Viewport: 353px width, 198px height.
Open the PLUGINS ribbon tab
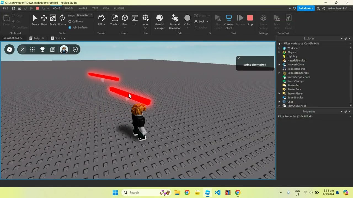pyautogui.click(x=119, y=9)
